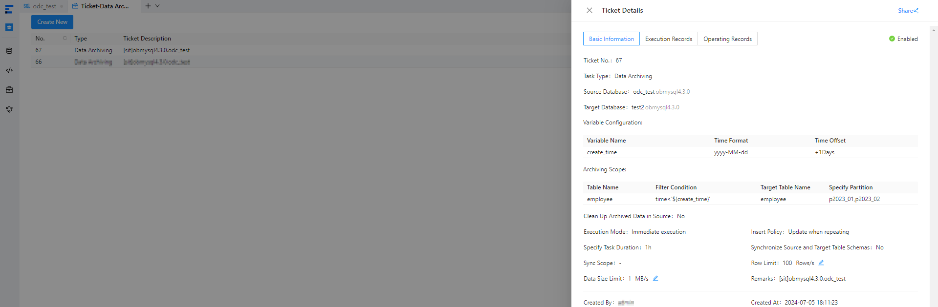The width and height of the screenshot is (938, 307).
Task: Open the SQL code-brackets icon in the sidebar
Action: (9, 70)
